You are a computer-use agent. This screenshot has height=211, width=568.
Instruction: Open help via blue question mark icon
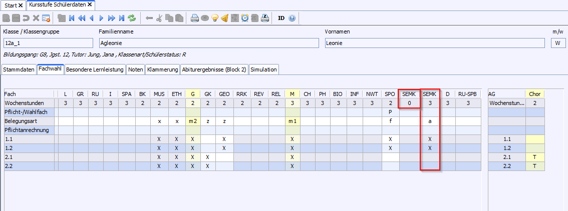pyautogui.click(x=292, y=18)
